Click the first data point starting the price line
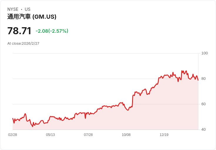 (13, 118)
